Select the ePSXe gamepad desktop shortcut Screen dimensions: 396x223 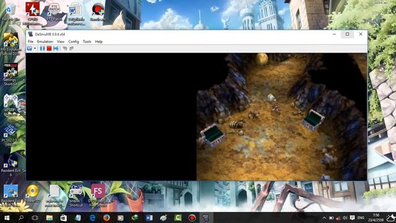point(11,105)
